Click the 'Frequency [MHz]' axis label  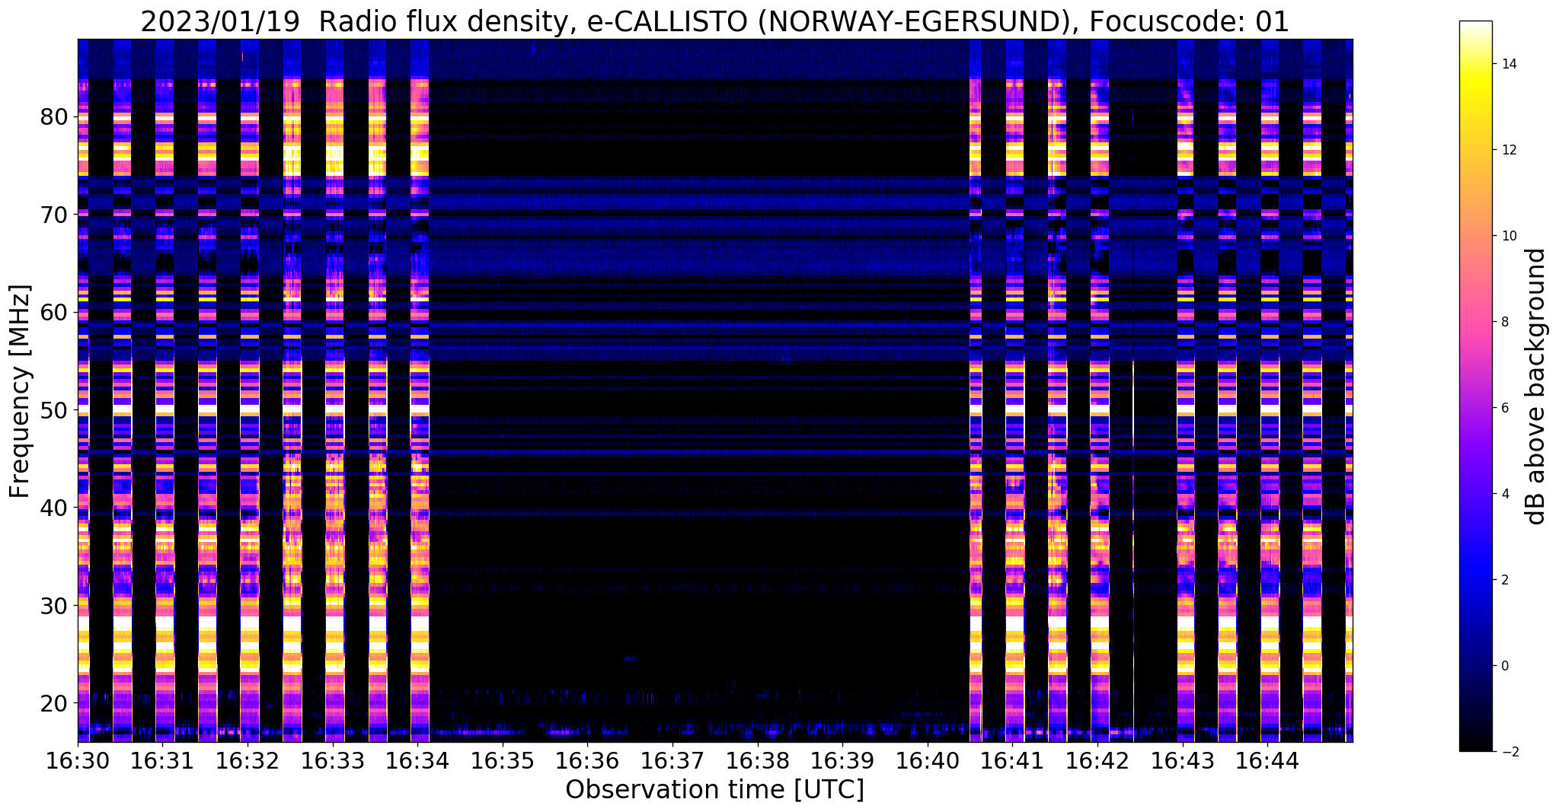[21, 391]
